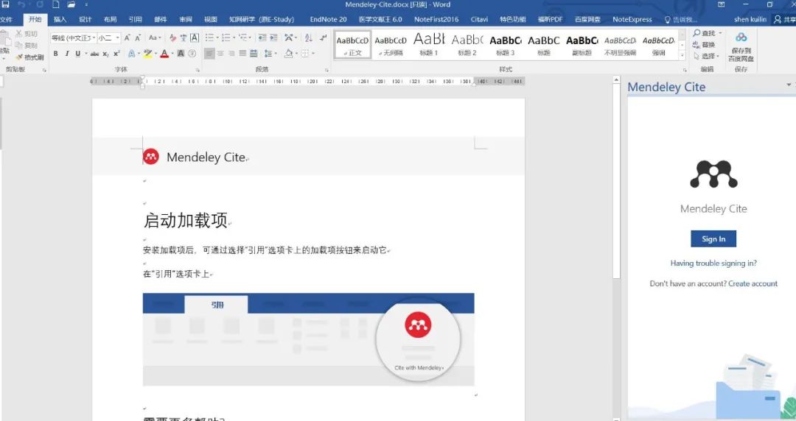Image resolution: width=796 pixels, height=421 pixels.
Task: Open the font dialog launcher
Action: (x=198, y=70)
